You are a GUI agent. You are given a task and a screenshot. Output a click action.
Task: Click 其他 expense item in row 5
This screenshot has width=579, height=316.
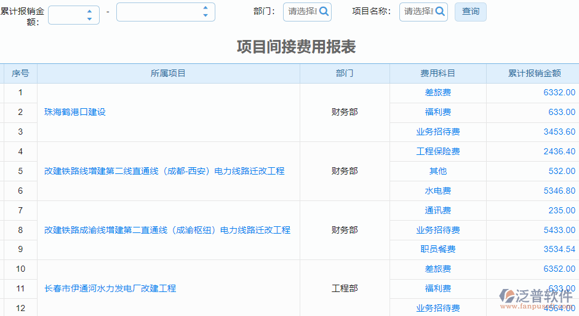pyautogui.click(x=438, y=172)
